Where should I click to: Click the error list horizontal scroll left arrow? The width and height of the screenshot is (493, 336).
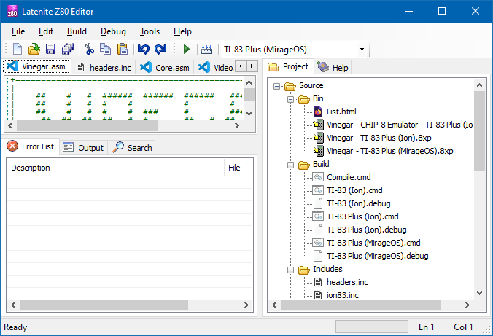pyautogui.click(x=13, y=305)
